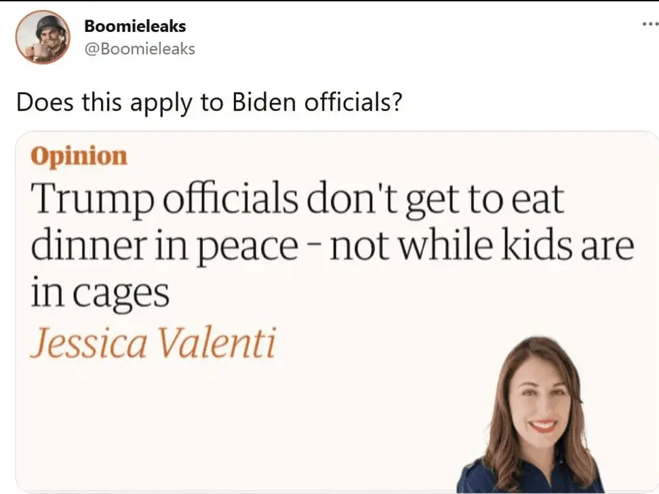Click the bold Boomieleaks display name
This screenshot has width=659, height=494.
(x=135, y=26)
